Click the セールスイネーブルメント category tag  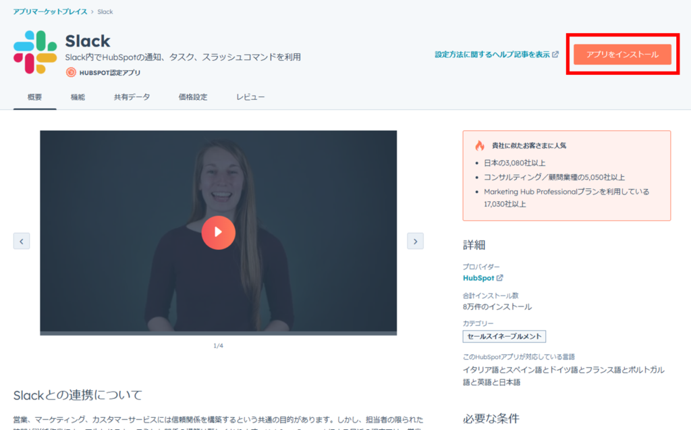pos(504,336)
